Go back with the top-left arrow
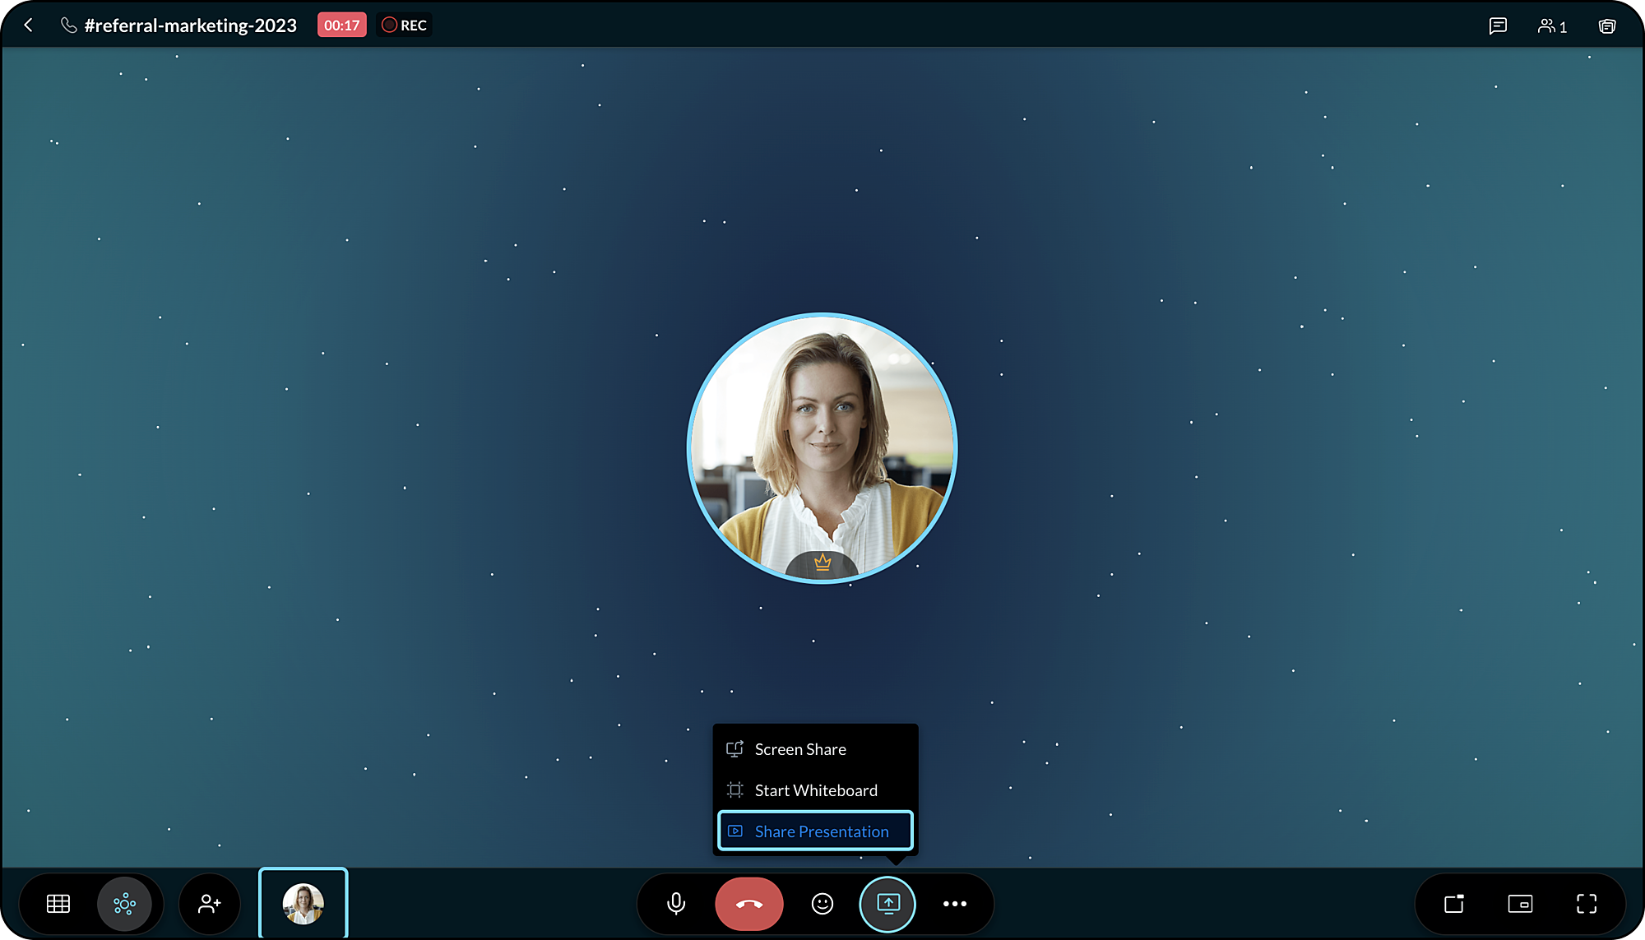The width and height of the screenshot is (1645, 940). coord(29,25)
